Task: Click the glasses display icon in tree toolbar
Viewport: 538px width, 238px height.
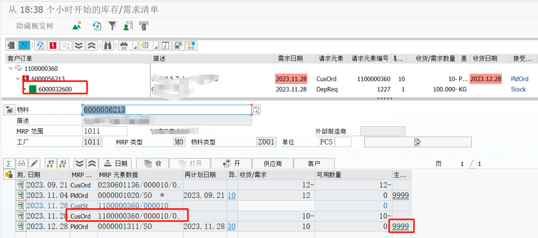Action: (x=191, y=46)
